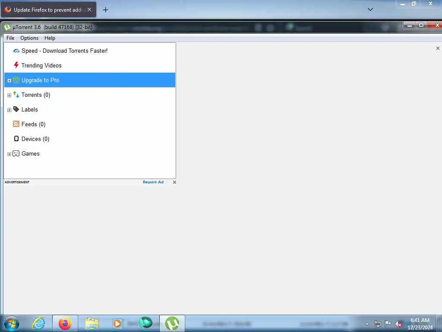This screenshot has width=442, height=332.
Task: Expand the Labels tree node
Action: (9, 110)
